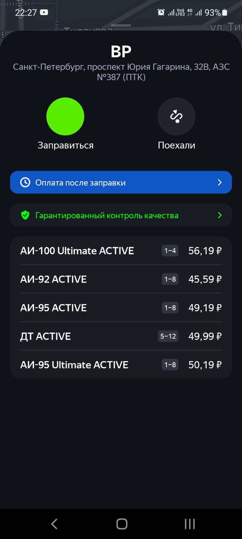The width and height of the screenshot is (242, 539).
Task: Open the Оплата после заправки banner
Action: (121, 182)
